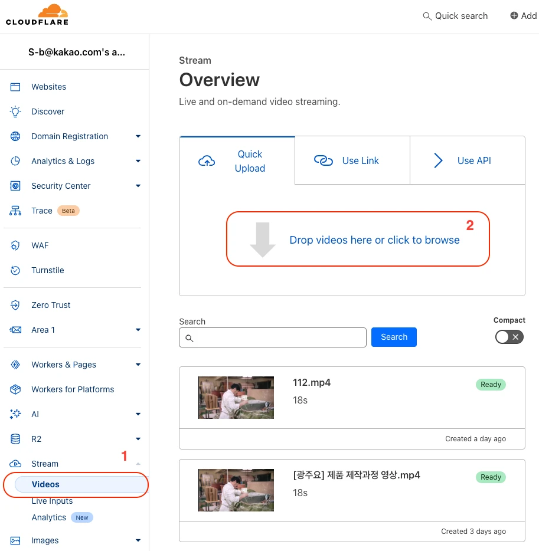Switch to the Quick Upload tab
The width and height of the screenshot is (539, 551).
click(237, 160)
